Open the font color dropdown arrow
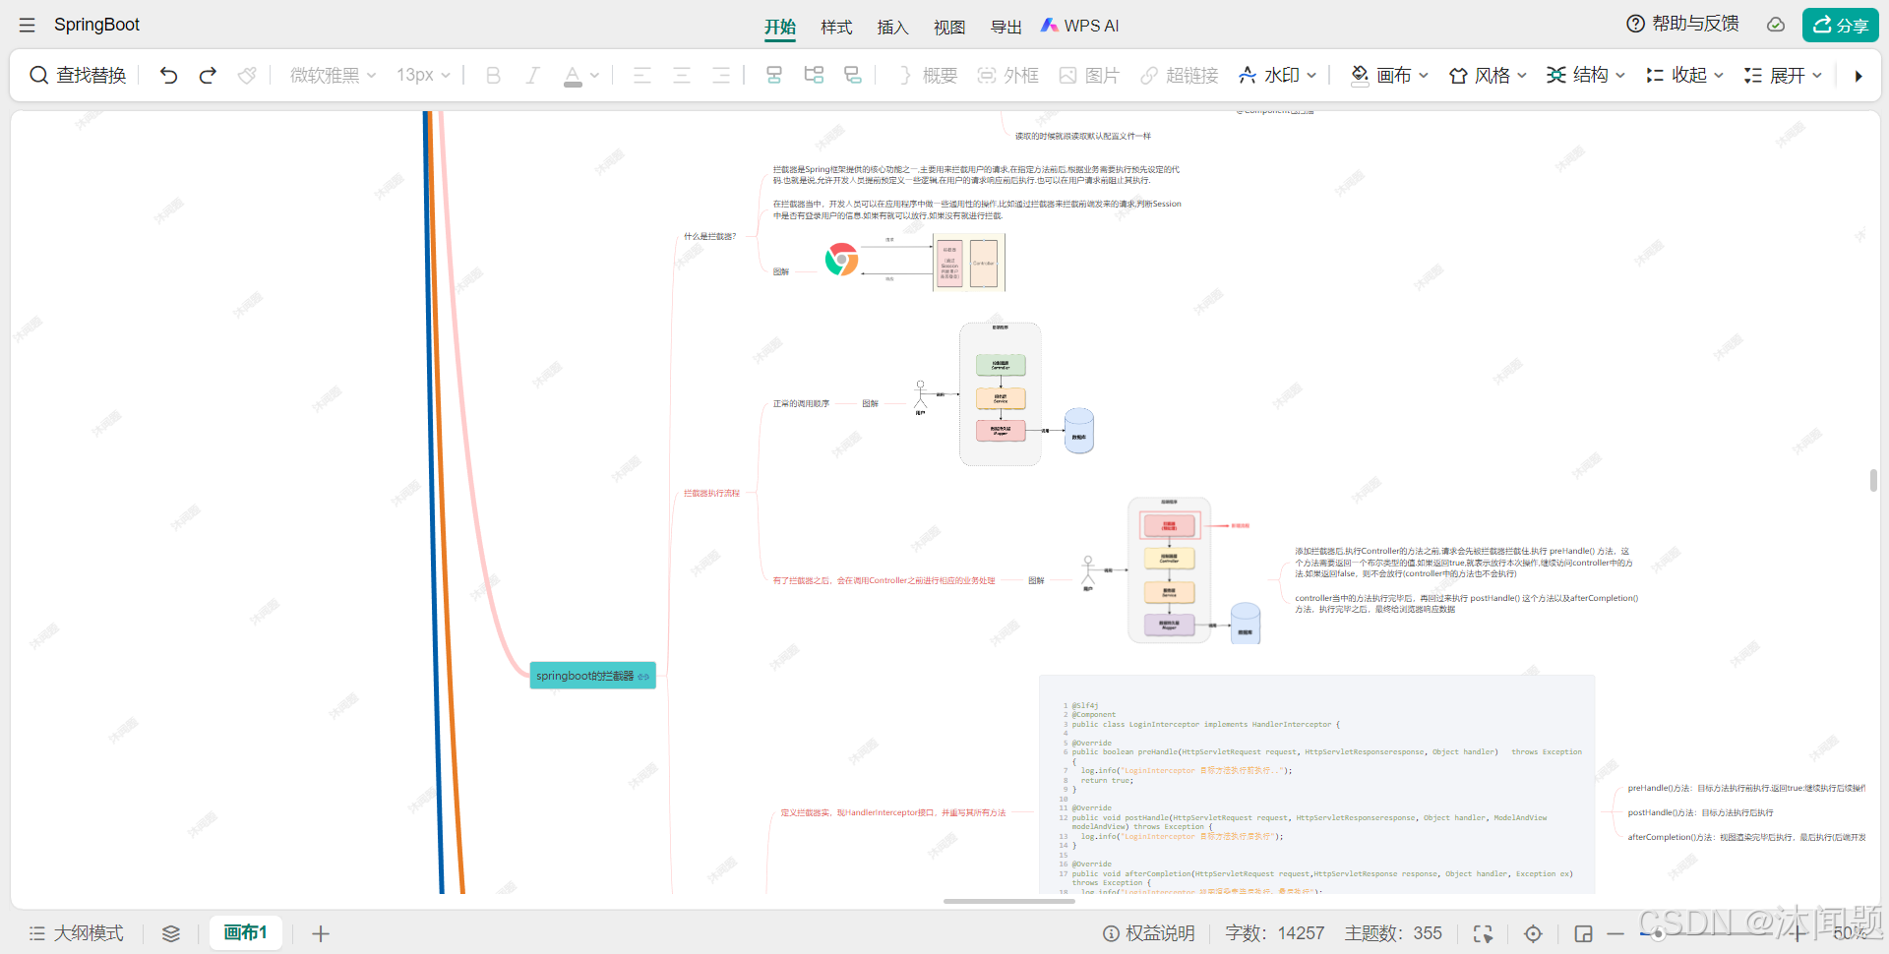Viewport: 1889px width, 954px height. pos(595,75)
